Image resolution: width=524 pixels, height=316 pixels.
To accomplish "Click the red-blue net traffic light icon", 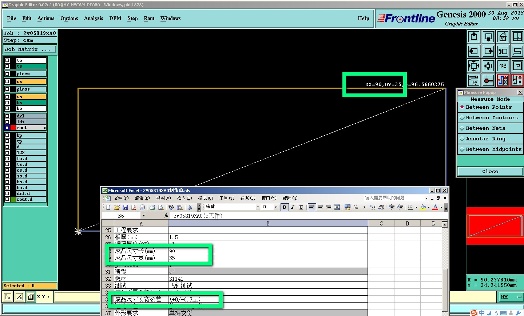I will click(503, 80).
